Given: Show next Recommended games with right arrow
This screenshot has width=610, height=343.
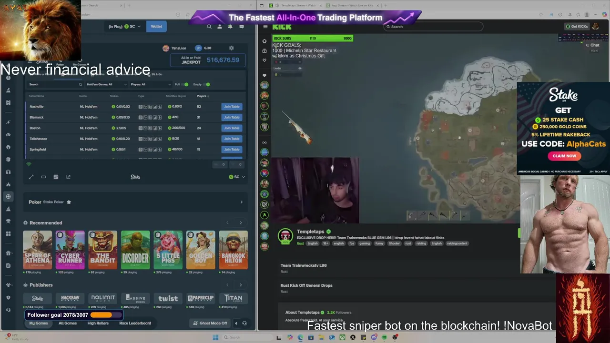Looking at the screenshot, I should click(x=241, y=223).
